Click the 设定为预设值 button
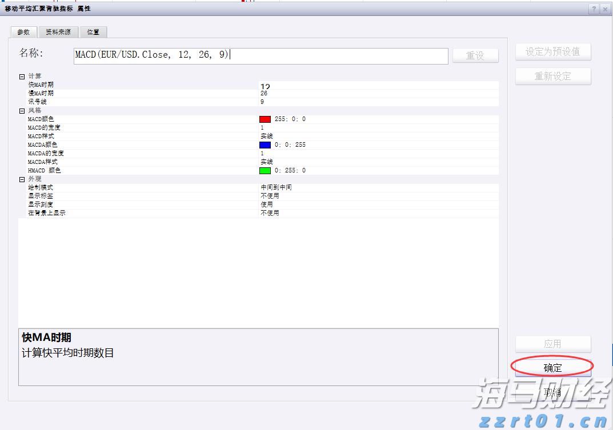613x430 pixels. [x=552, y=51]
